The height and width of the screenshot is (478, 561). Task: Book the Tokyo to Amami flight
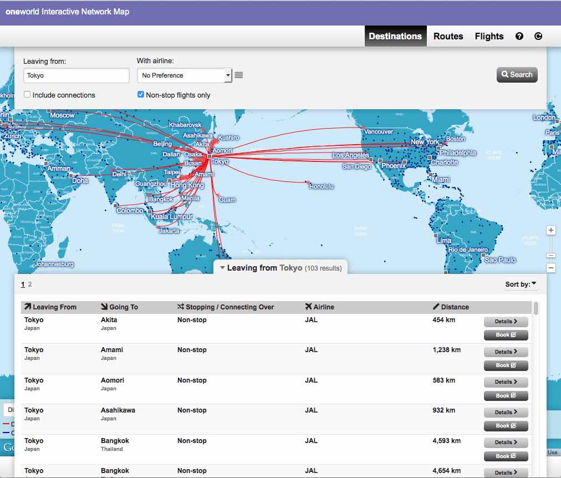click(506, 365)
